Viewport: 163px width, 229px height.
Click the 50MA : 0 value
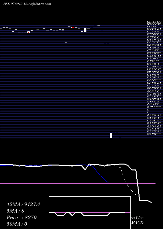coord(17,224)
